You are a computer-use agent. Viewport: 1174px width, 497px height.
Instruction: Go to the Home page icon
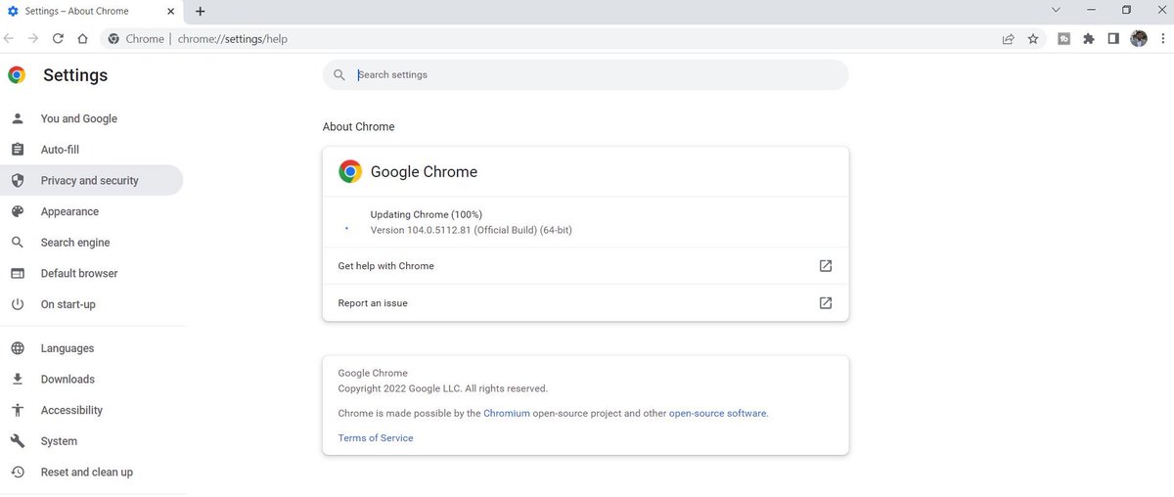click(x=83, y=39)
